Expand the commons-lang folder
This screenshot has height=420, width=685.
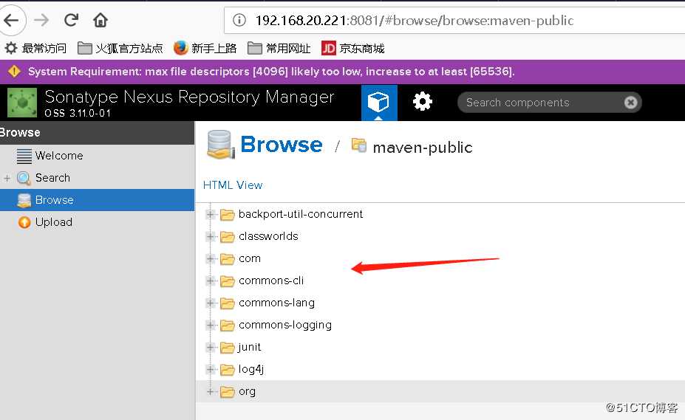(210, 303)
